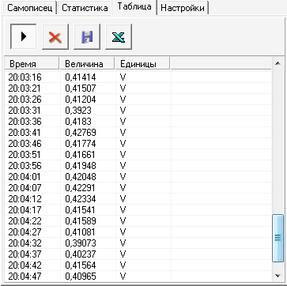Viewport: 287px width, 286px height.
Task: Save data with the floppy disk icon
Action: pos(87,36)
